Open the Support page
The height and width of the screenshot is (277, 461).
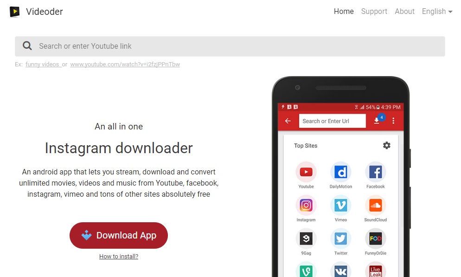coord(374,12)
